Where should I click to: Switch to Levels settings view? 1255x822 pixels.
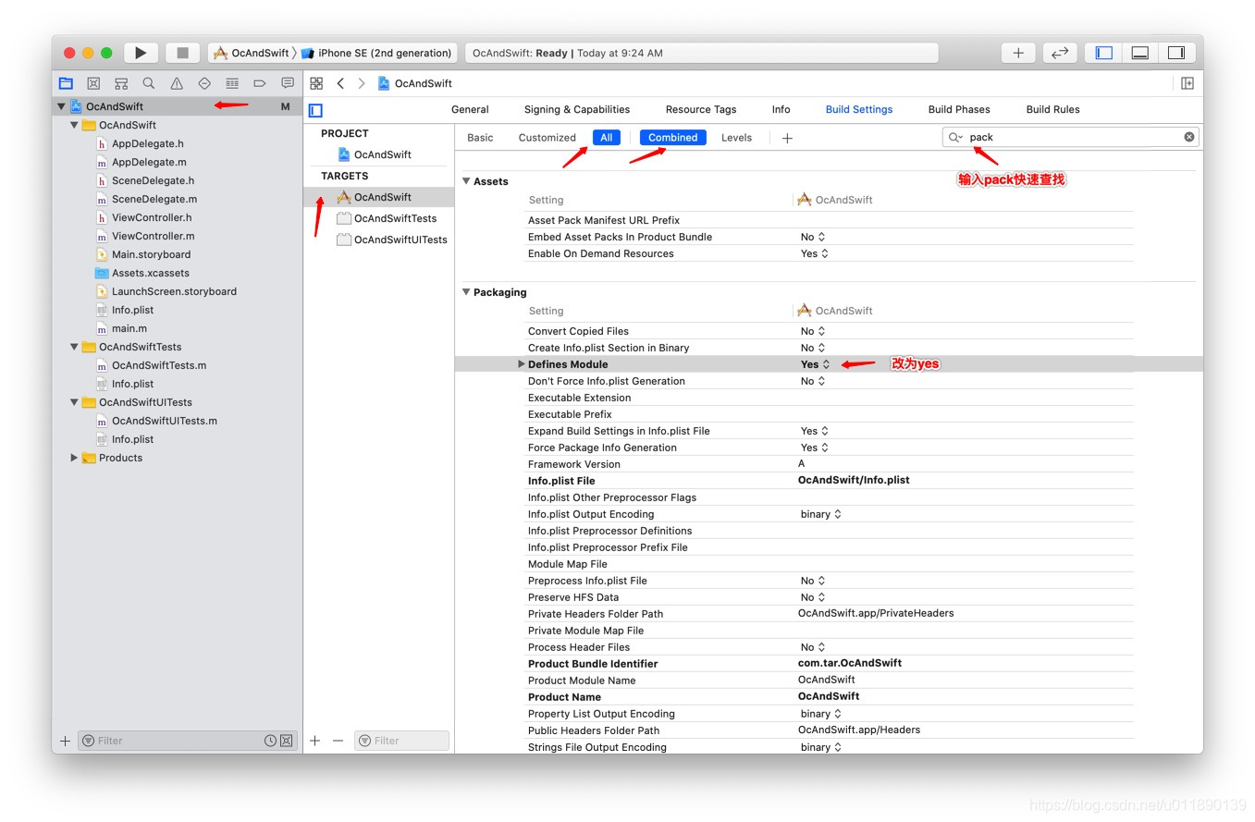click(x=737, y=138)
